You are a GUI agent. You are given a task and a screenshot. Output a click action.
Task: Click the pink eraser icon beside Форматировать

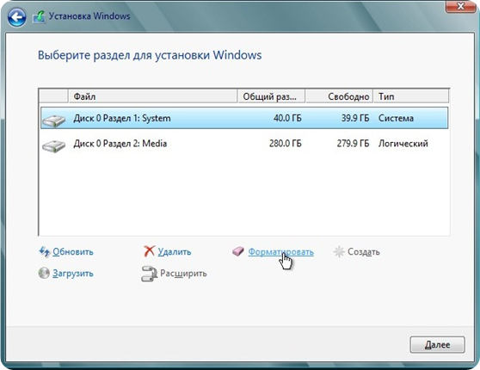[238, 252]
